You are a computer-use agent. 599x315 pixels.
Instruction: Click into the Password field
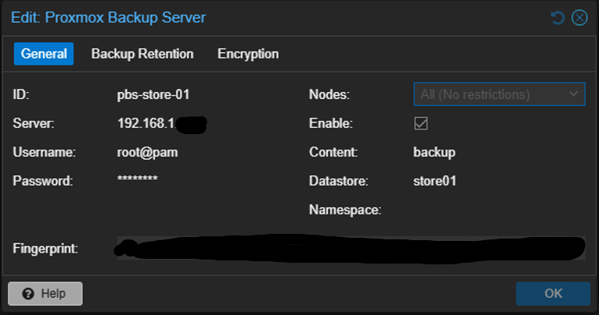(137, 181)
